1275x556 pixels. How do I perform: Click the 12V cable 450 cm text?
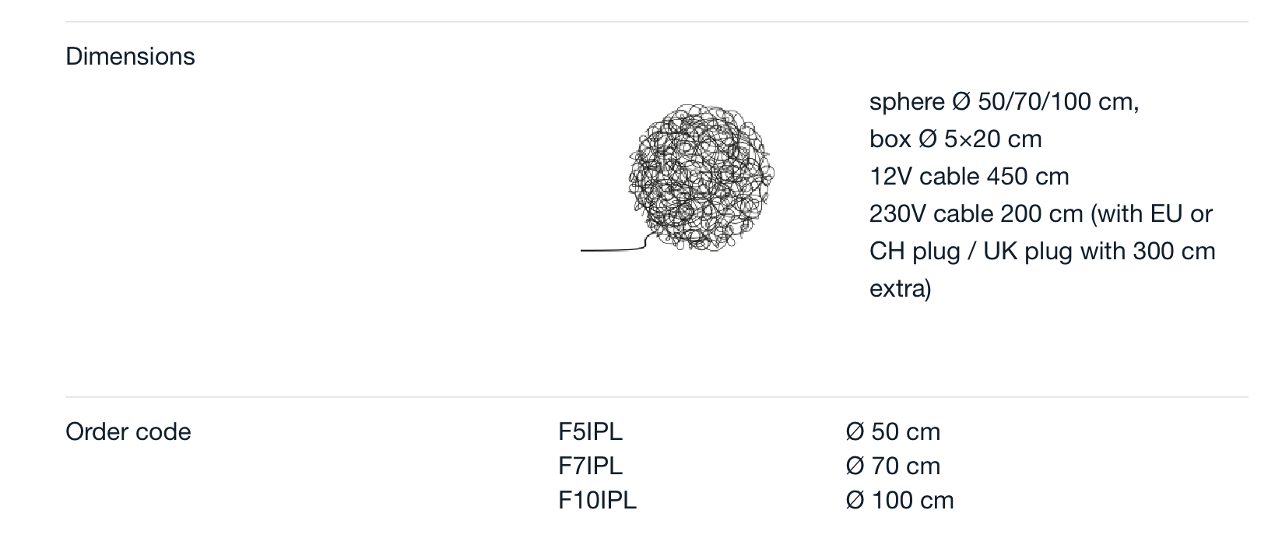point(969,176)
